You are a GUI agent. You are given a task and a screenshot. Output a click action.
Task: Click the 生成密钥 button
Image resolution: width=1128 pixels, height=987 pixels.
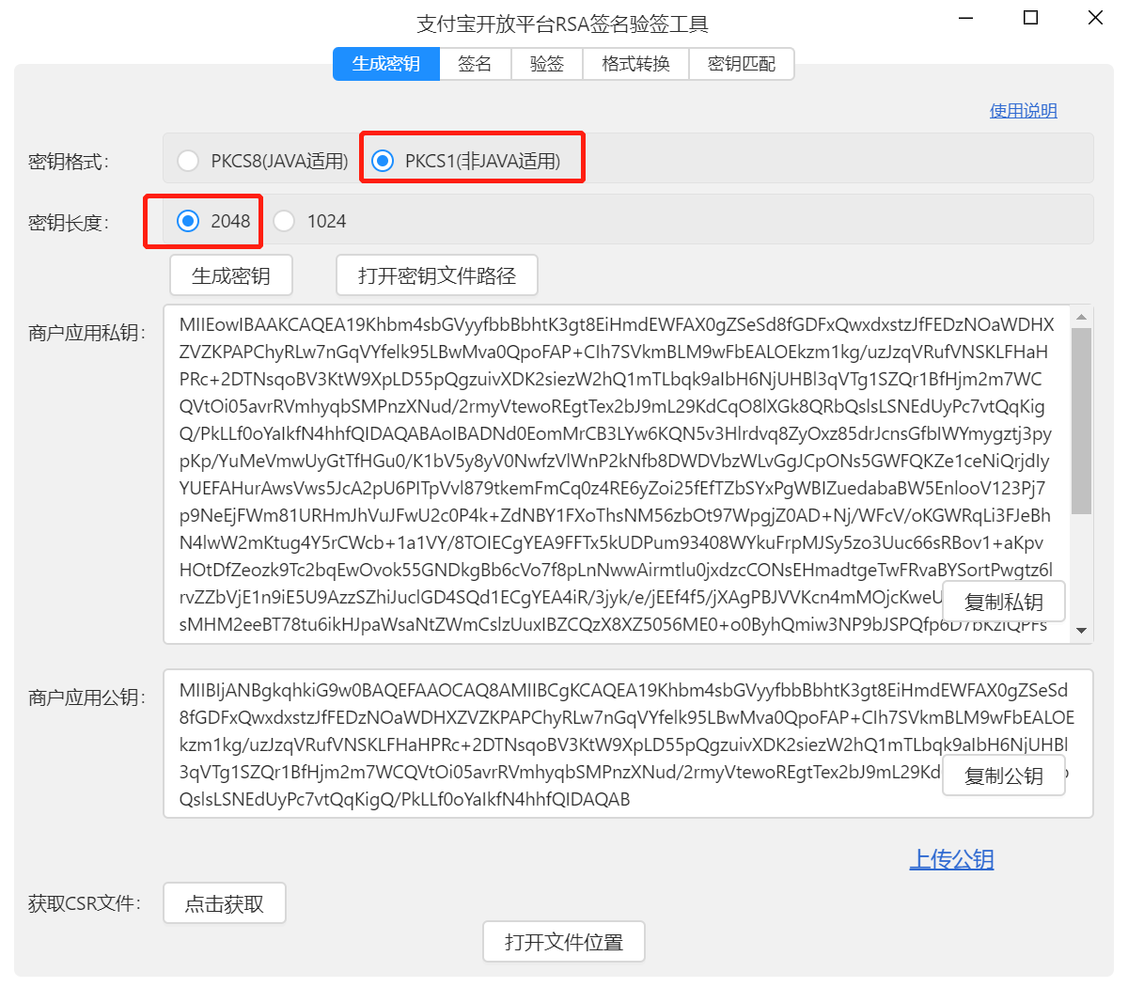231,275
